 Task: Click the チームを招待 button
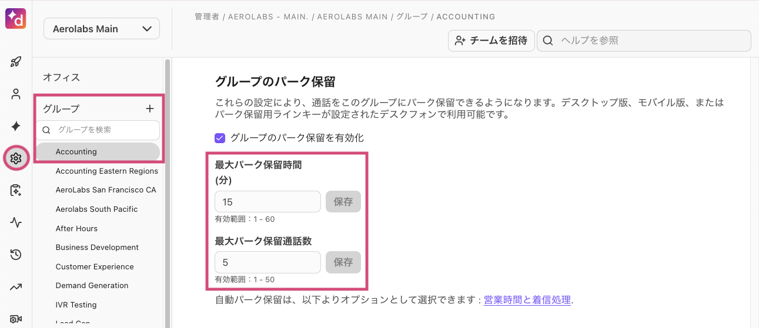coord(491,40)
